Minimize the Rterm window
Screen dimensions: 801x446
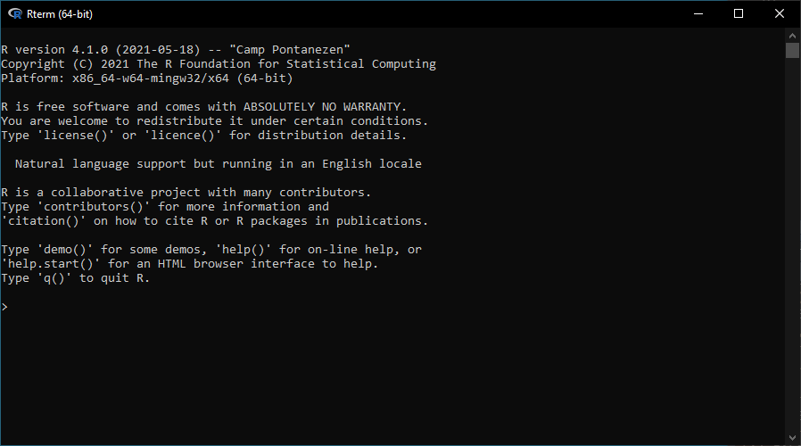point(698,14)
